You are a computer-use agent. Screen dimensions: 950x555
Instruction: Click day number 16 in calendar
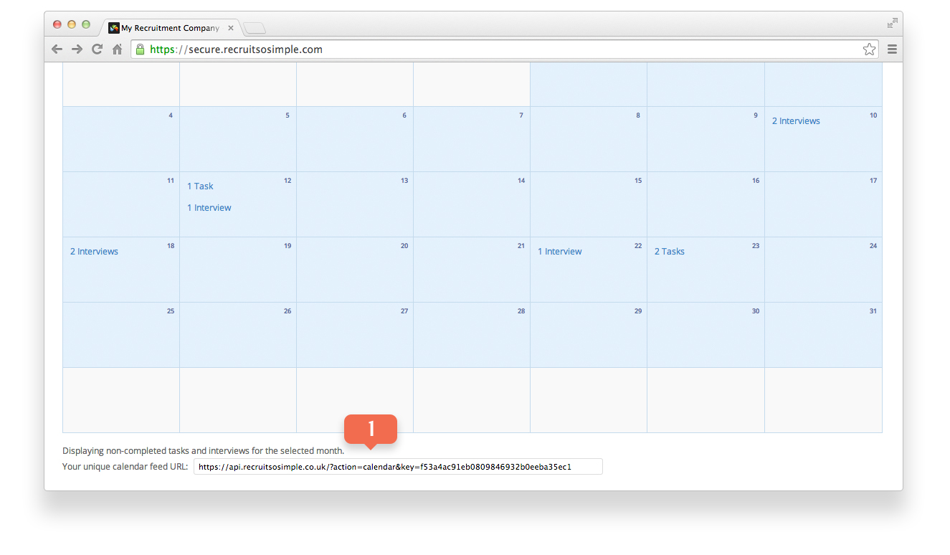click(756, 181)
